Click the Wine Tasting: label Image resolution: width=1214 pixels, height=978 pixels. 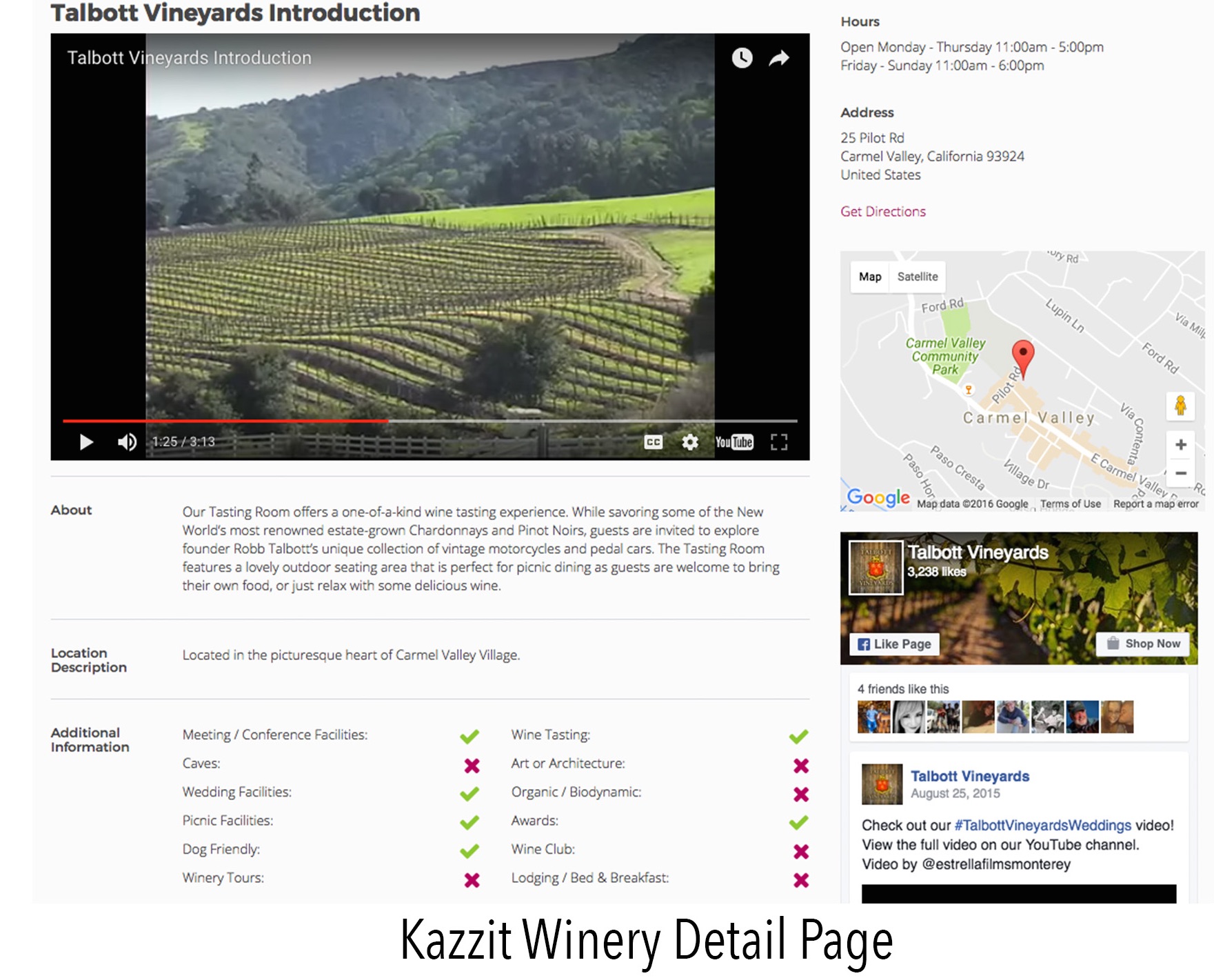550,735
